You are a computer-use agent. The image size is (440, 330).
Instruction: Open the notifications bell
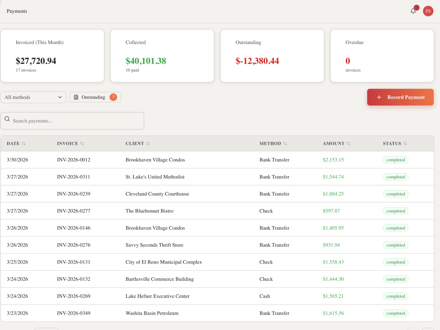coord(413,11)
